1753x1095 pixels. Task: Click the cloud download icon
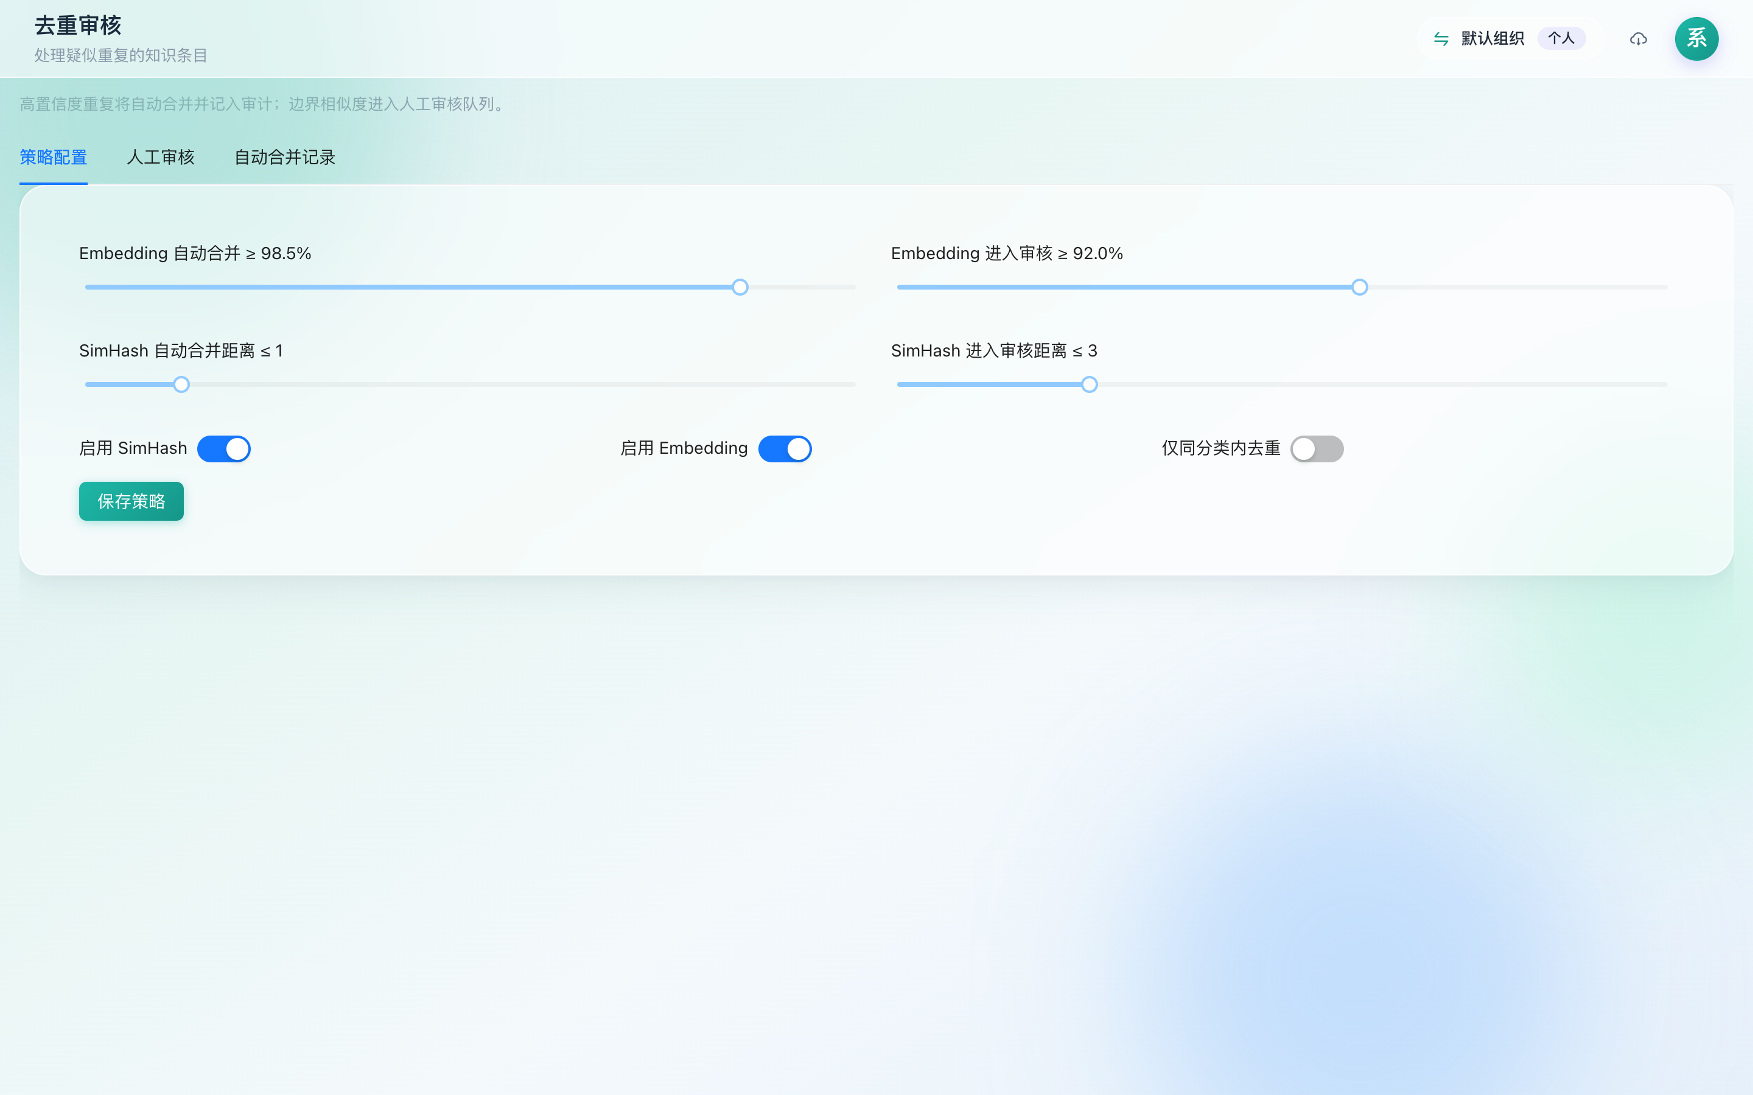tap(1638, 39)
